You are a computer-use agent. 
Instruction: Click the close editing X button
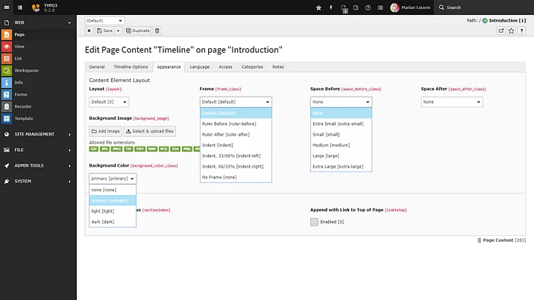[x=89, y=31]
